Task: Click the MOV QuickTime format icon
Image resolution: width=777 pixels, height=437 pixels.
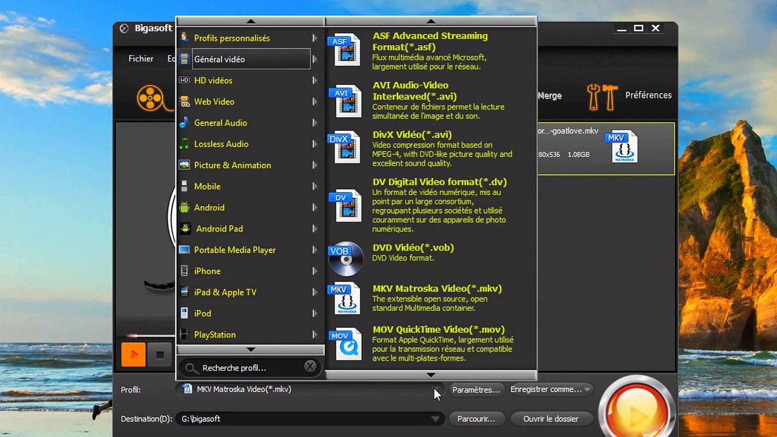Action: point(345,344)
